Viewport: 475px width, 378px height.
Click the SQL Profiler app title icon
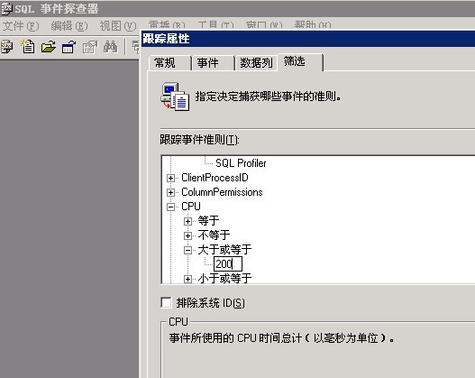pos(6,8)
